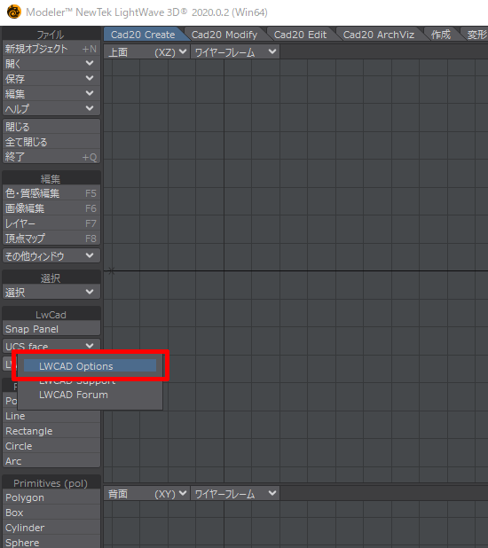
Task: Expand the UCS face dropdown
Action: [51, 346]
